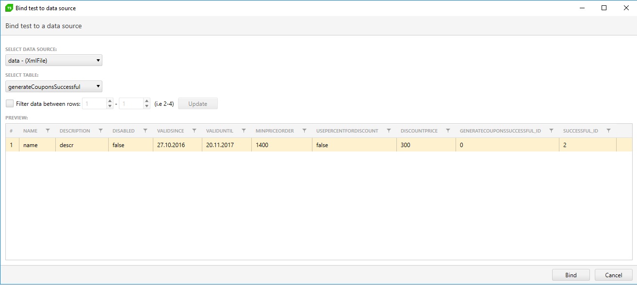Expand the Select Data Source dropdown
Screen dimensions: 637x285
54,60
